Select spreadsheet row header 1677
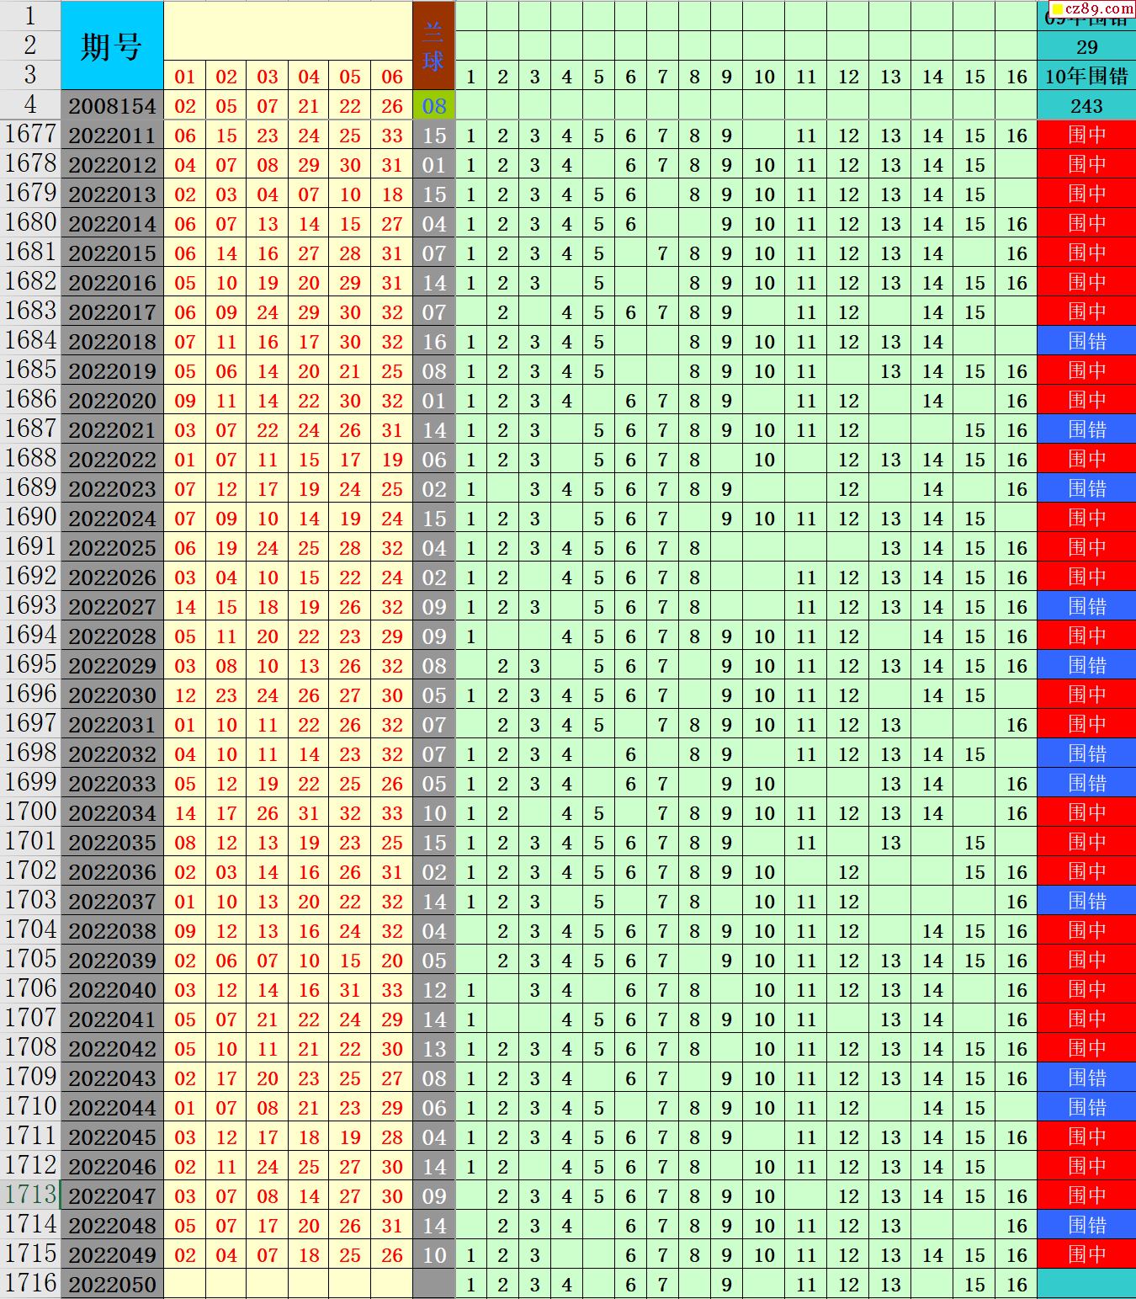 tap(30, 135)
